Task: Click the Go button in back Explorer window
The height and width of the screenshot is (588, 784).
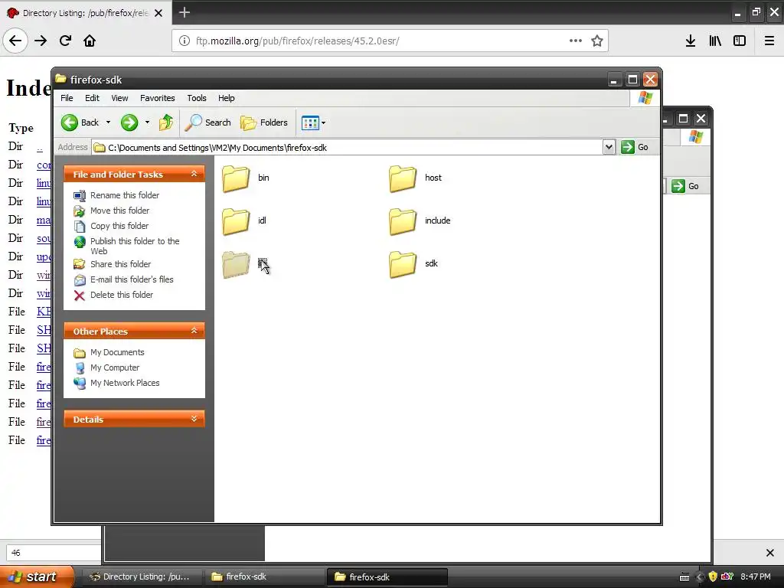Action: tap(685, 186)
